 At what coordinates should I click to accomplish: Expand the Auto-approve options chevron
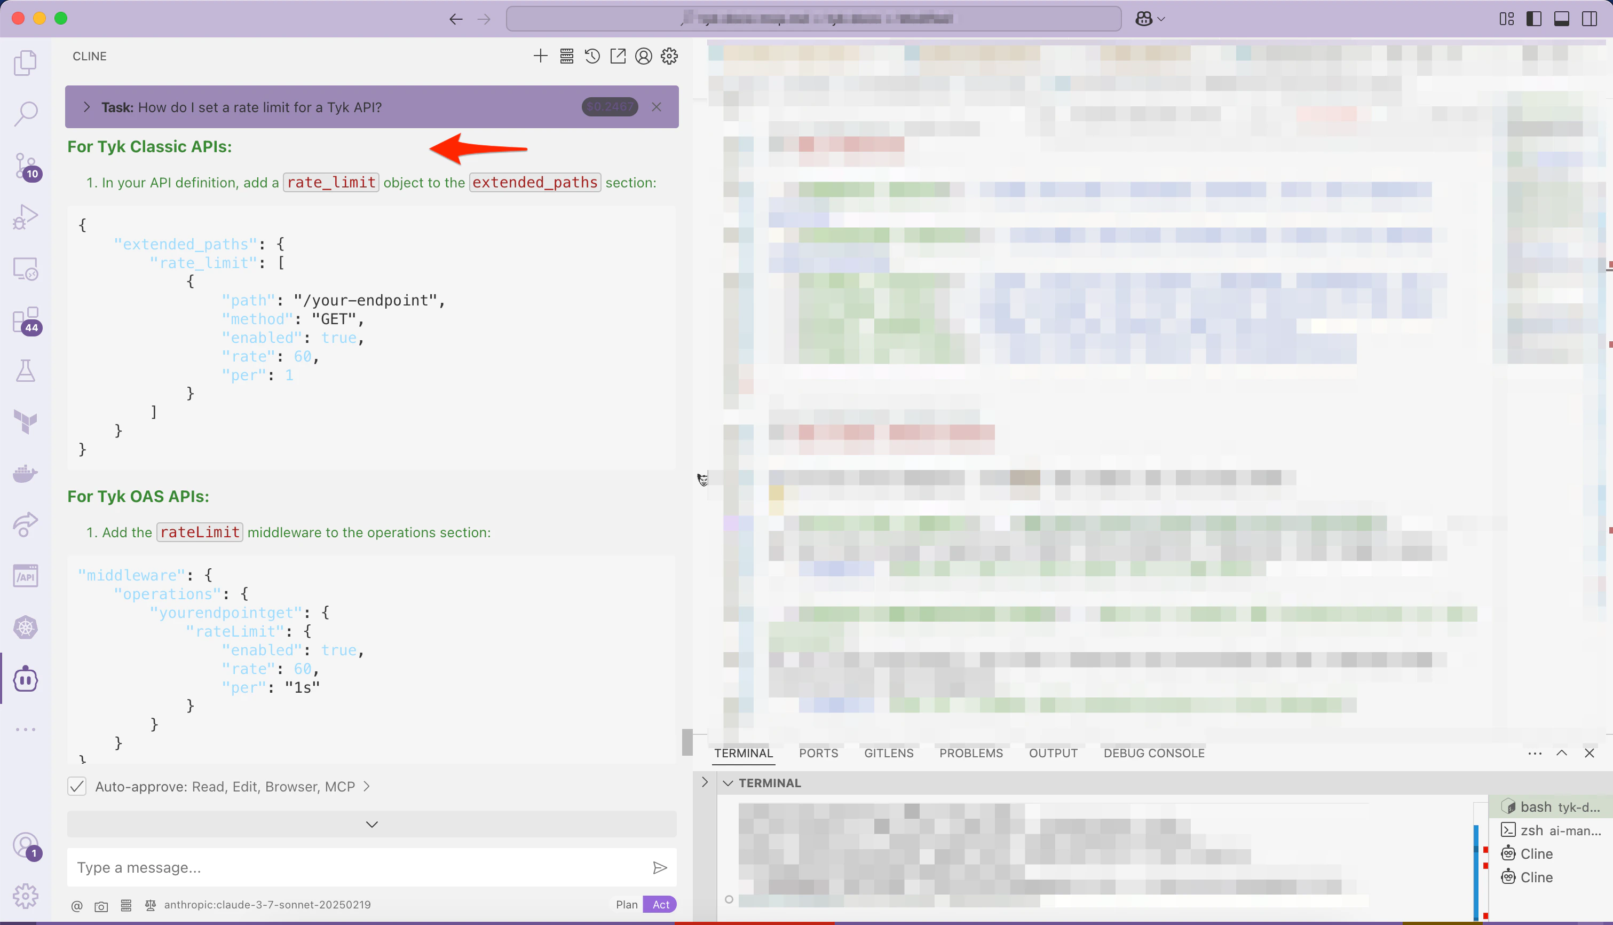point(366,786)
